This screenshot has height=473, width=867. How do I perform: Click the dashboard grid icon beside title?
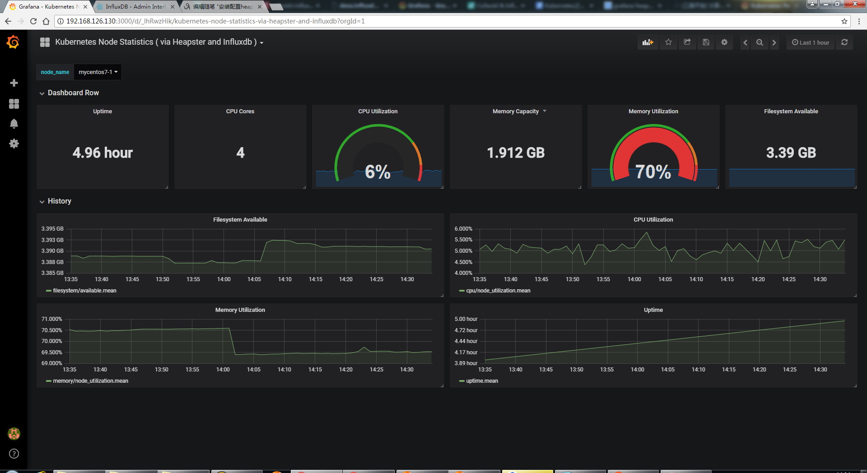tap(45, 42)
